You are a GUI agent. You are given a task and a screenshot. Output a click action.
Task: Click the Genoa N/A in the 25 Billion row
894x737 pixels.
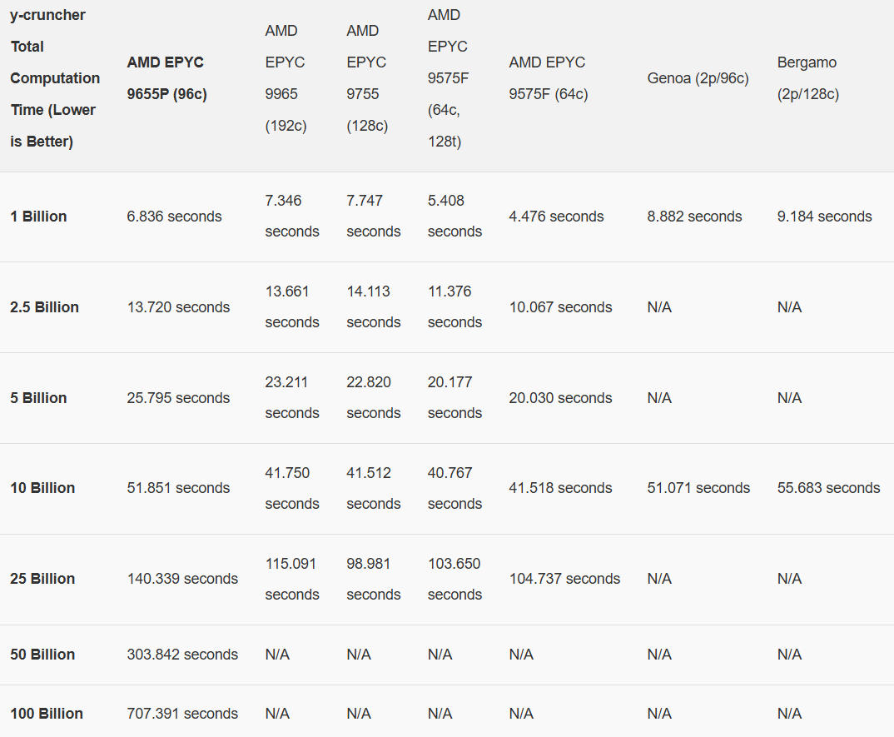pos(659,579)
